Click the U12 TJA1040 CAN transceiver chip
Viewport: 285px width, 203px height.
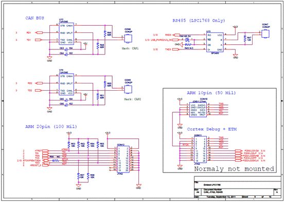click(x=66, y=33)
